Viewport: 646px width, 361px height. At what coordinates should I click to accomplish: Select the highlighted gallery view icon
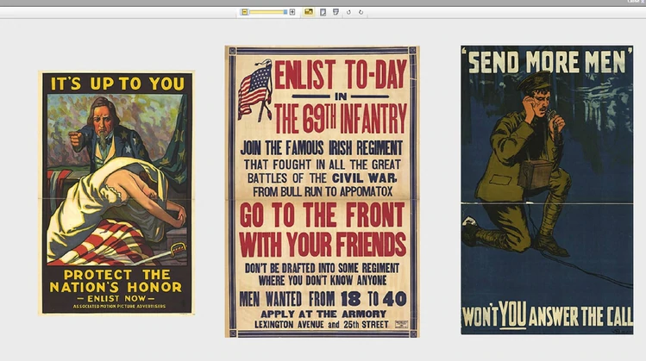[x=308, y=12]
